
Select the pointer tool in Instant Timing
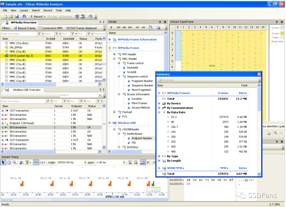click(x=3, y=162)
